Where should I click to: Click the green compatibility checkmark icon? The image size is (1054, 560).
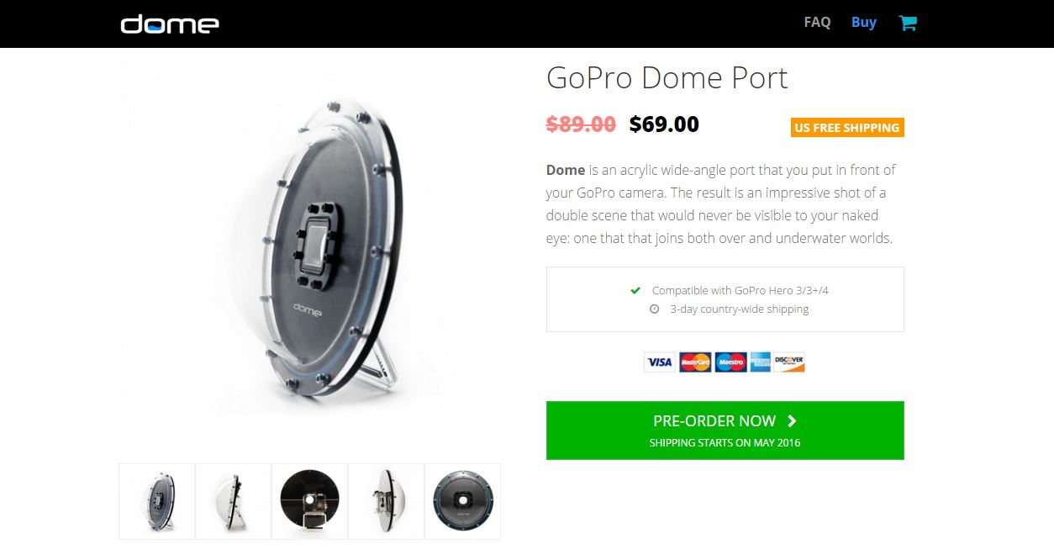[636, 291]
